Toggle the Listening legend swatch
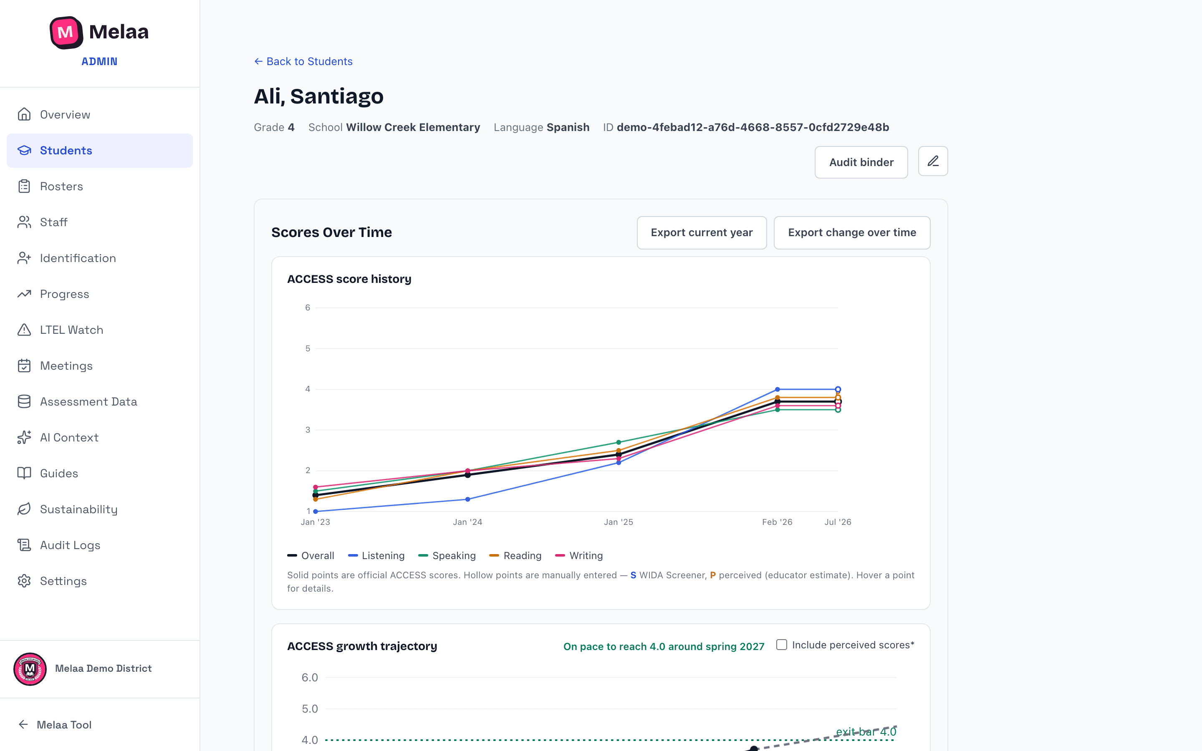The width and height of the screenshot is (1202, 751). pyautogui.click(x=353, y=556)
